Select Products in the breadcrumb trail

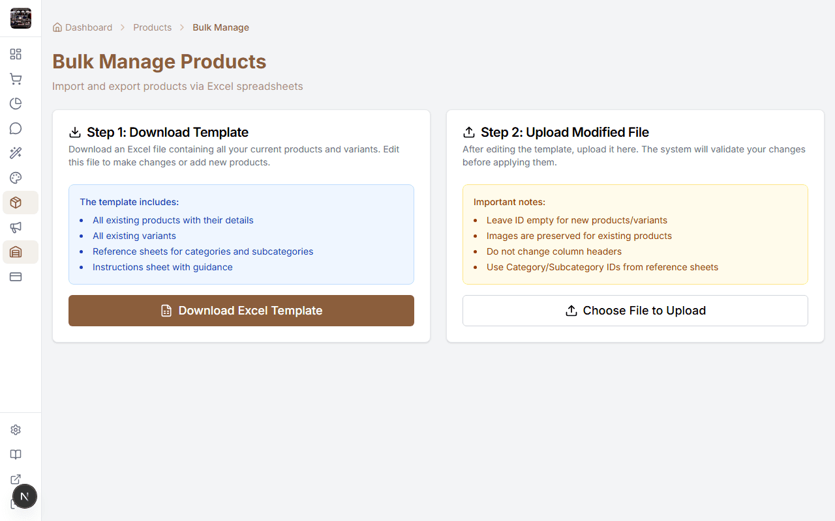coord(152,27)
